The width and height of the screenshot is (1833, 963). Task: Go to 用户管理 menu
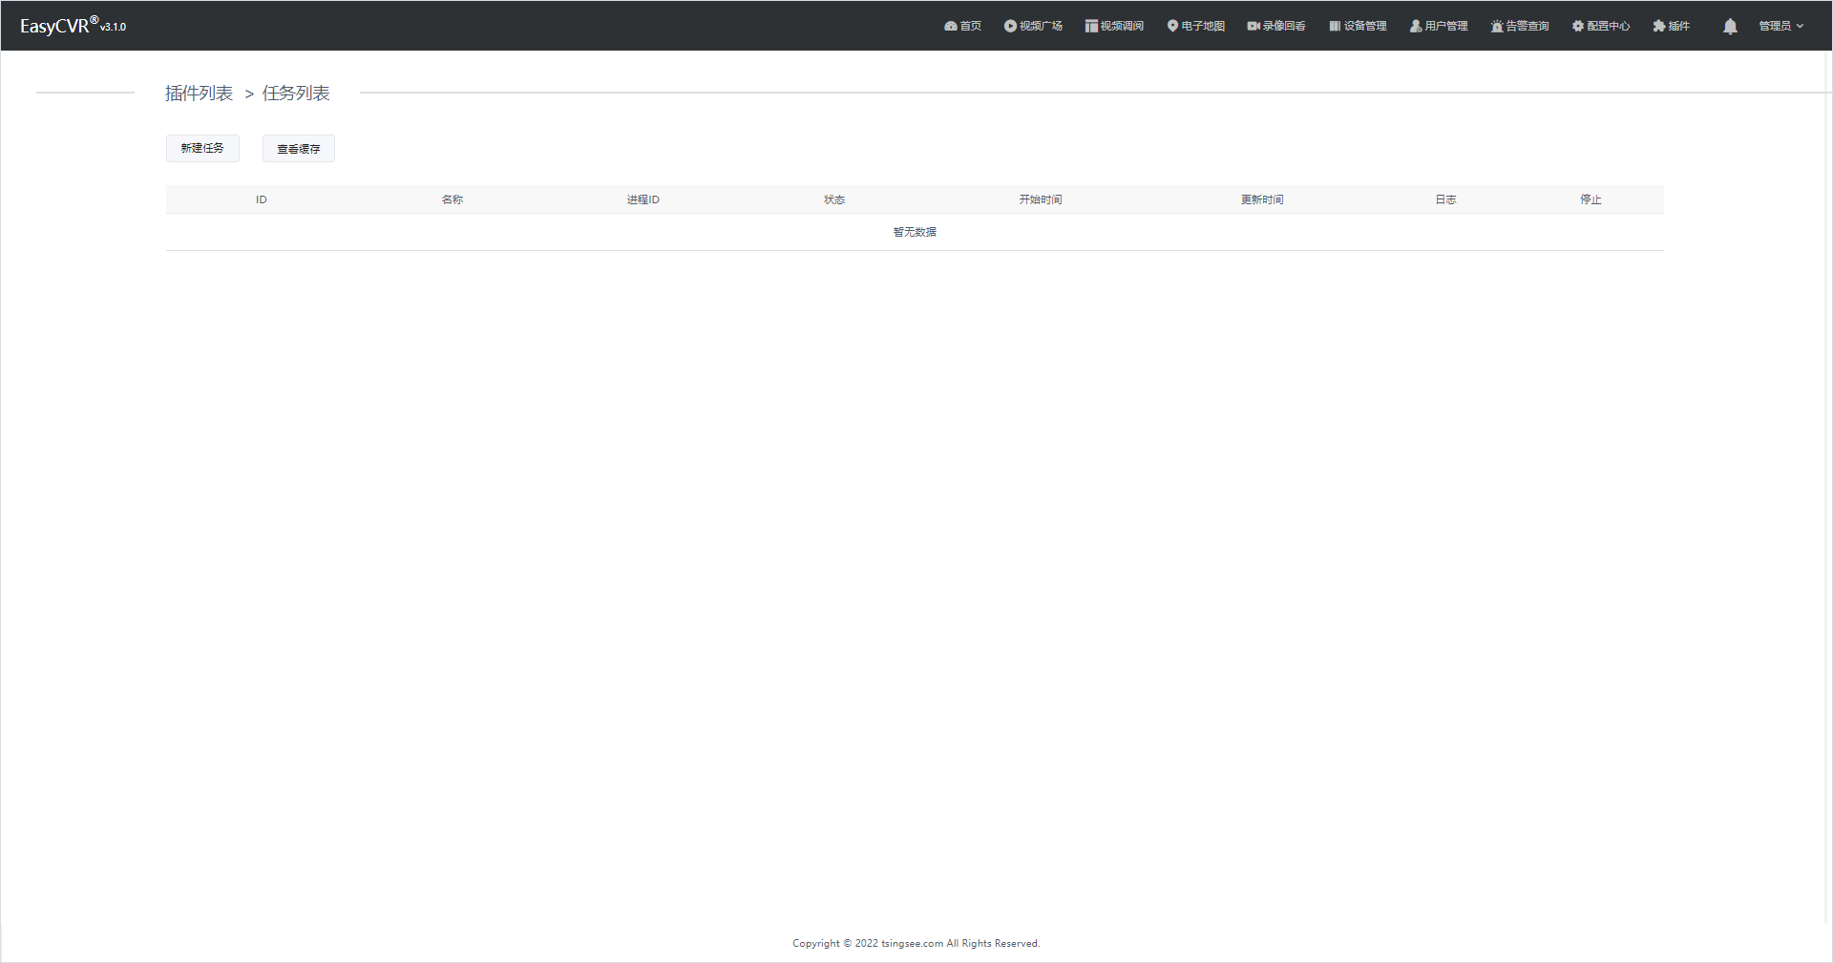pyautogui.click(x=1439, y=26)
